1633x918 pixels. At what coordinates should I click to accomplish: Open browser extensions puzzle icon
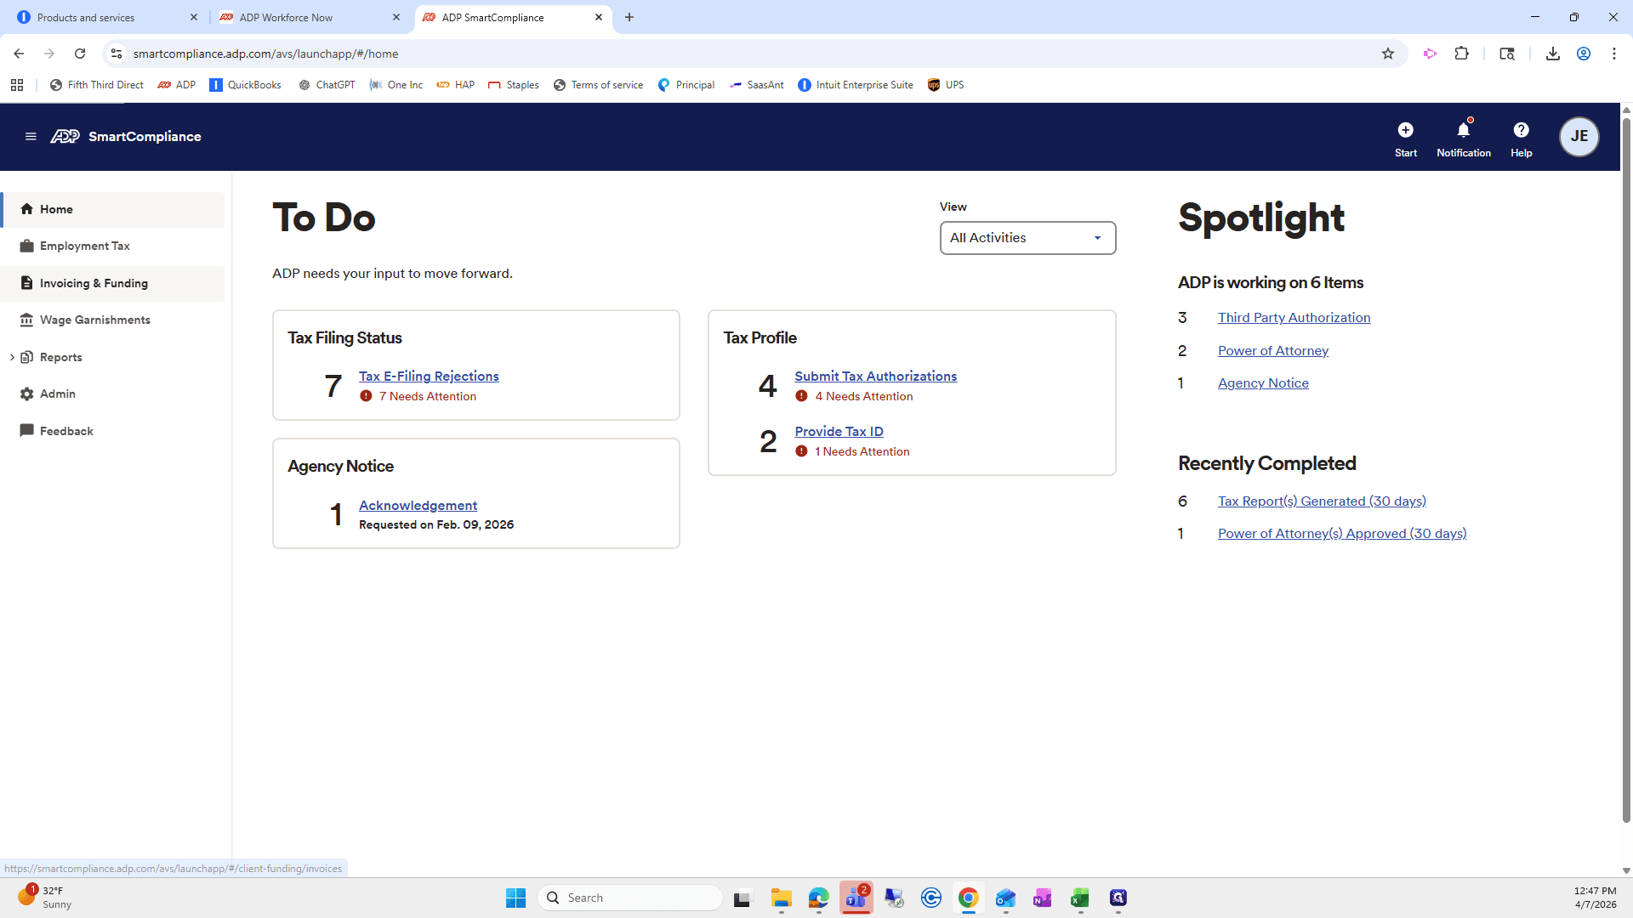click(1461, 54)
